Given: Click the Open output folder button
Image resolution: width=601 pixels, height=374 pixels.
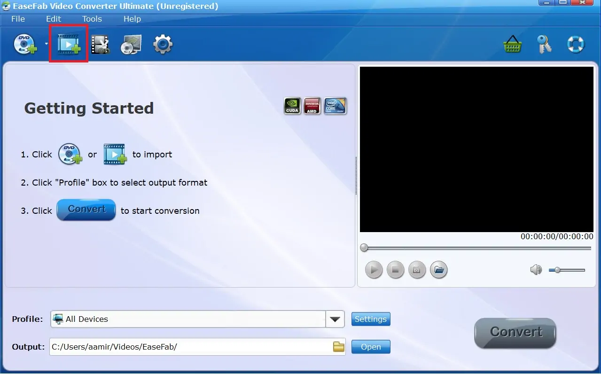Looking at the screenshot, I should pos(370,347).
